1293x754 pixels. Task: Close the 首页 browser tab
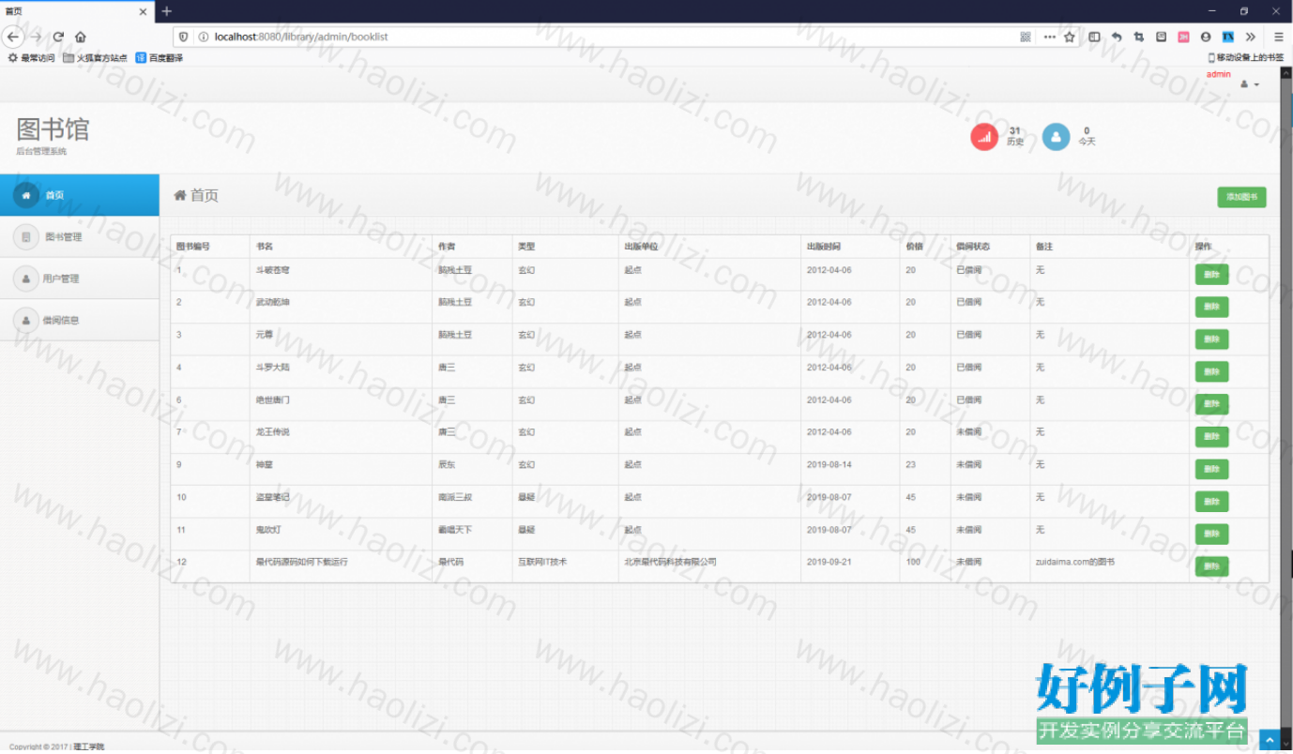click(x=144, y=11)
